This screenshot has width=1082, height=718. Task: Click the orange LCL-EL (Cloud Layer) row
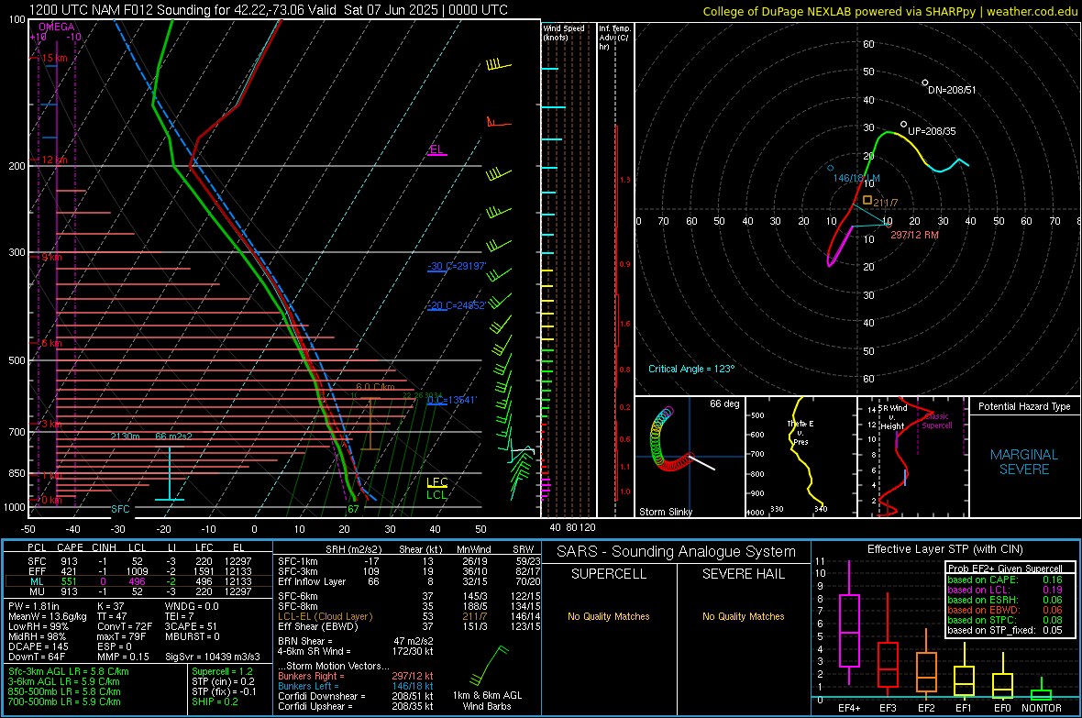(x=409, y=616)
